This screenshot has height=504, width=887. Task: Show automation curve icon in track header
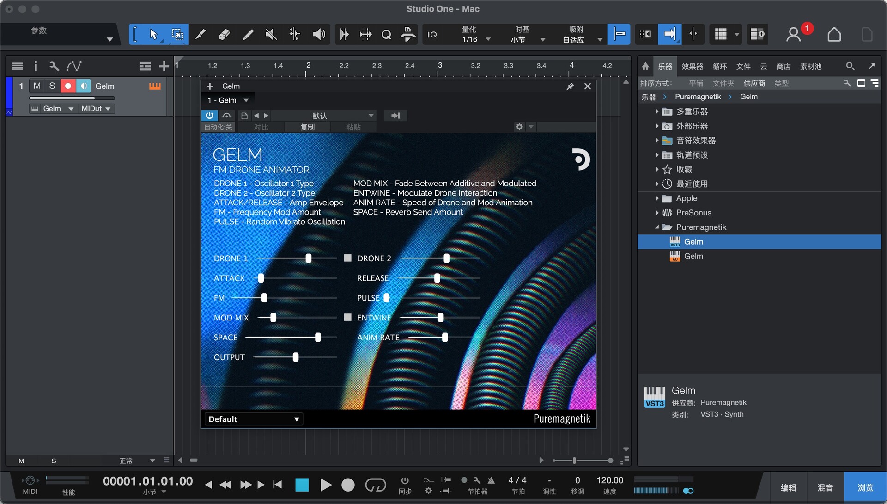coord(74,66)
